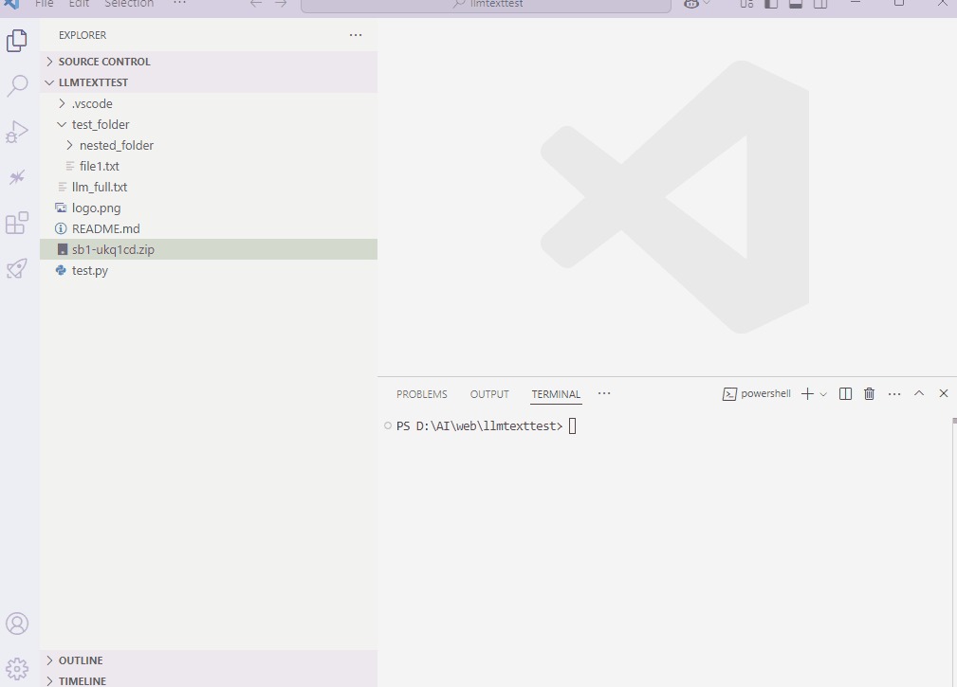
Task: Open the Extensions view
Action: click(x=17, y=223)
